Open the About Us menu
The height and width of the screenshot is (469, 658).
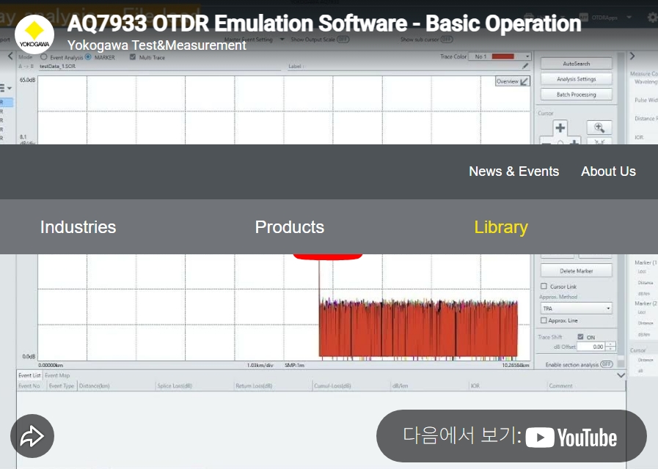click(608, 171)
